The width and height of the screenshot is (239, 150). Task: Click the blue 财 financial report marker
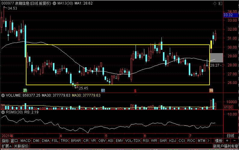[103, 90]
